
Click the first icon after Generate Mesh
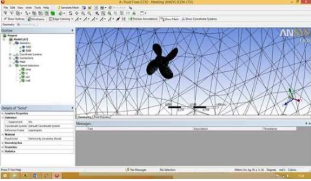coord(84,7)
